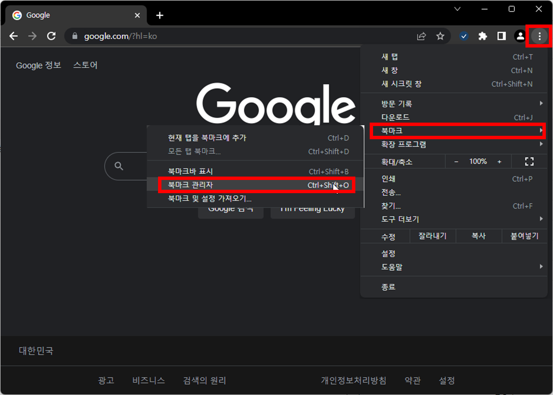Expand 도움말 submenu

454,267
